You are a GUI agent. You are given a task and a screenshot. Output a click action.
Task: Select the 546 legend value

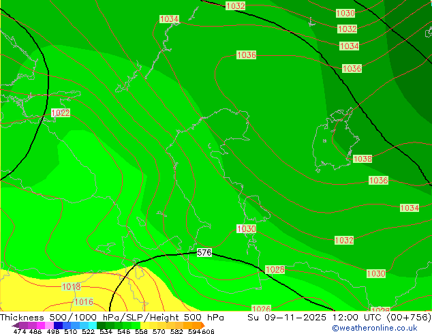pos(123,331)
